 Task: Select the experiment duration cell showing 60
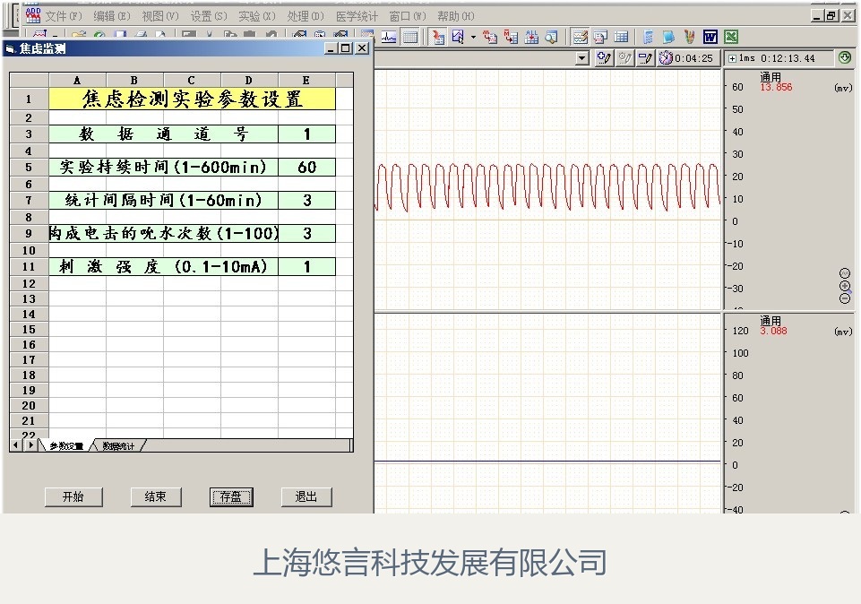[307, 167]
